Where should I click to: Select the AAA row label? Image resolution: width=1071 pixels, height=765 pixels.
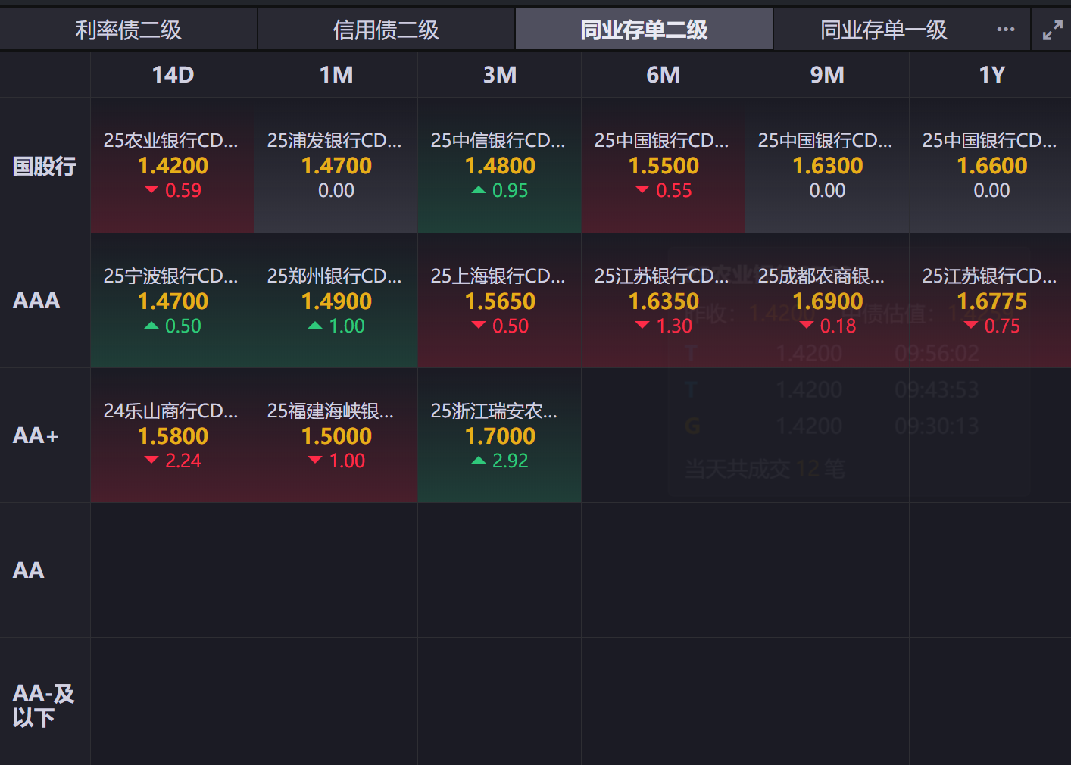pyautogui.click(x=45, y=301)
